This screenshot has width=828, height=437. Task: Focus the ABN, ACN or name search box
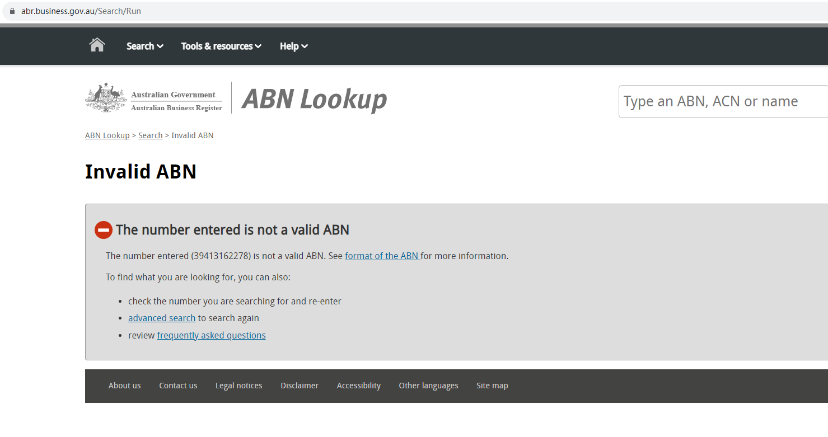(x=723, y=101)
